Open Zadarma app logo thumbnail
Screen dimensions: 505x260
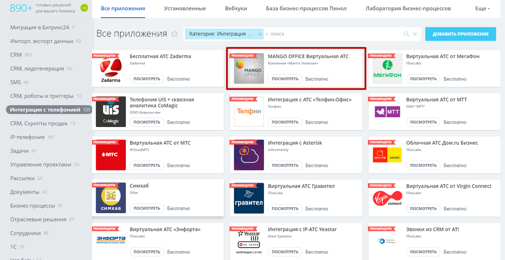[110, 68]
